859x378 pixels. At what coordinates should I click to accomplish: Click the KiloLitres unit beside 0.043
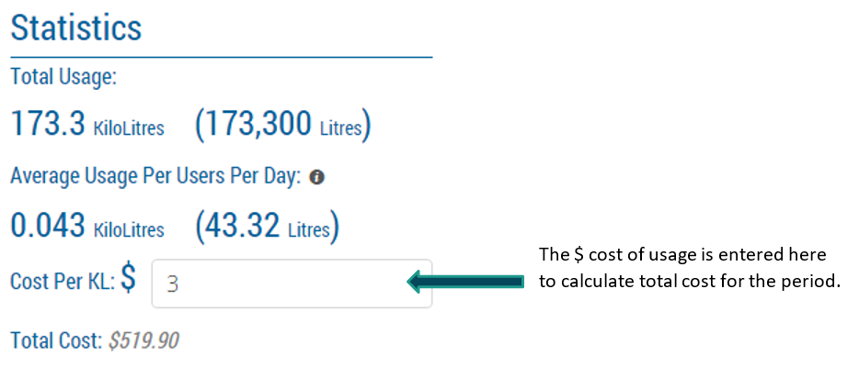pos(129,229)
